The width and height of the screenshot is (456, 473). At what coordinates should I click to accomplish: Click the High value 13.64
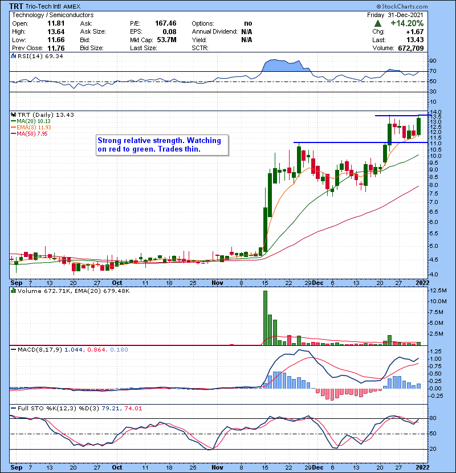56,32
